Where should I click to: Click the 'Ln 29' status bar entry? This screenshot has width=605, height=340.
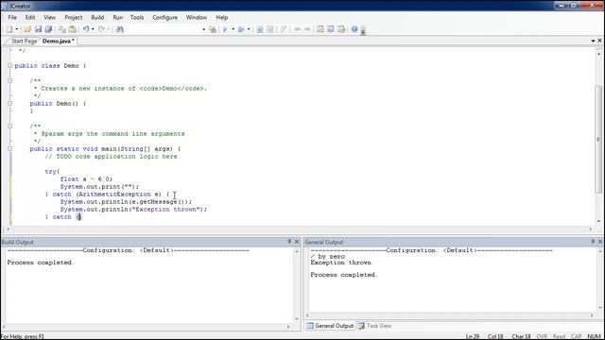point(473,336)
